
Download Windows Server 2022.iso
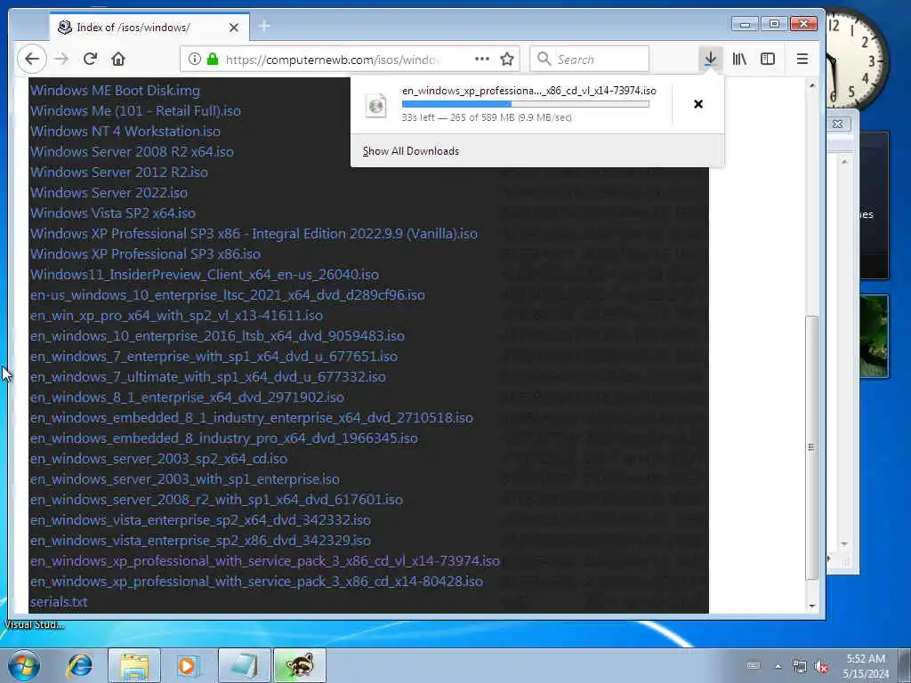tap(109, 193)
